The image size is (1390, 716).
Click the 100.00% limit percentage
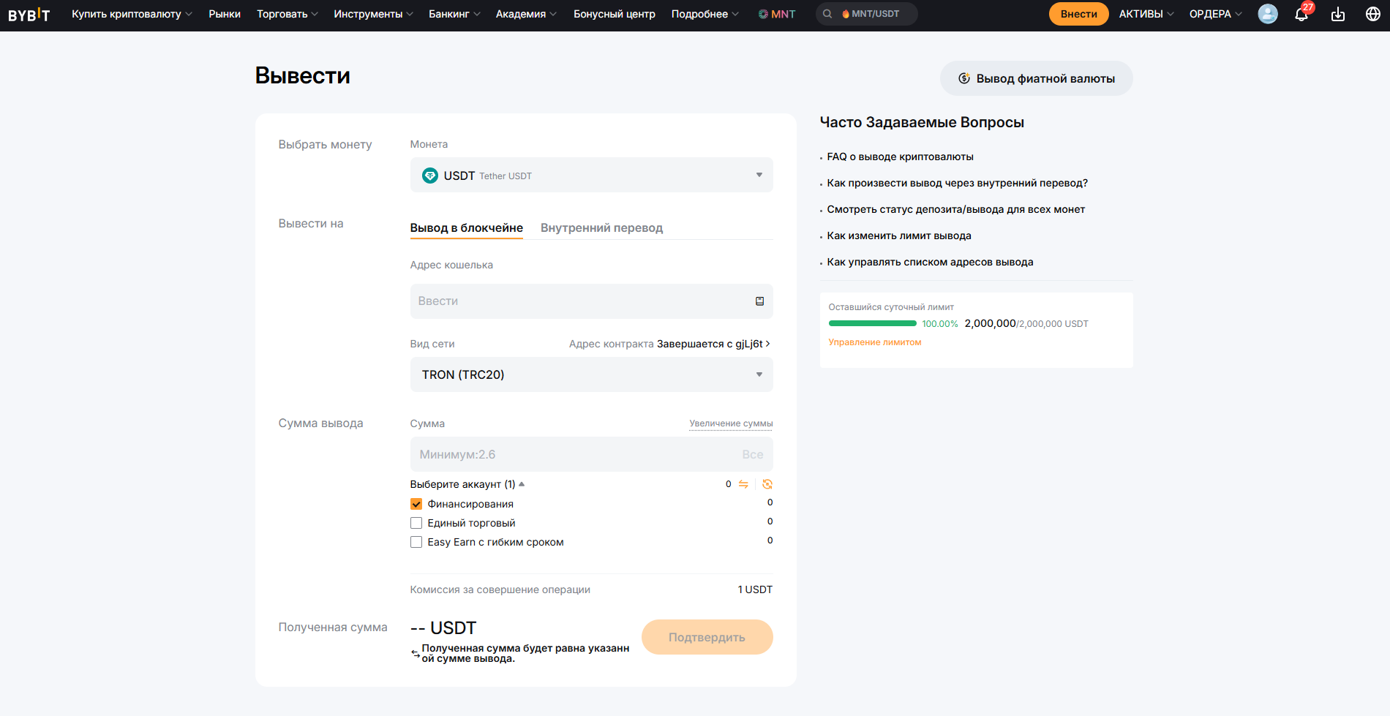pyautogui.click(x=940, y=324)
